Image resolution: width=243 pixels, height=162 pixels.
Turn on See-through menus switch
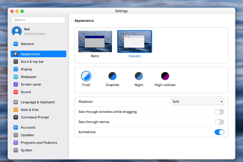tap(219, 122)
